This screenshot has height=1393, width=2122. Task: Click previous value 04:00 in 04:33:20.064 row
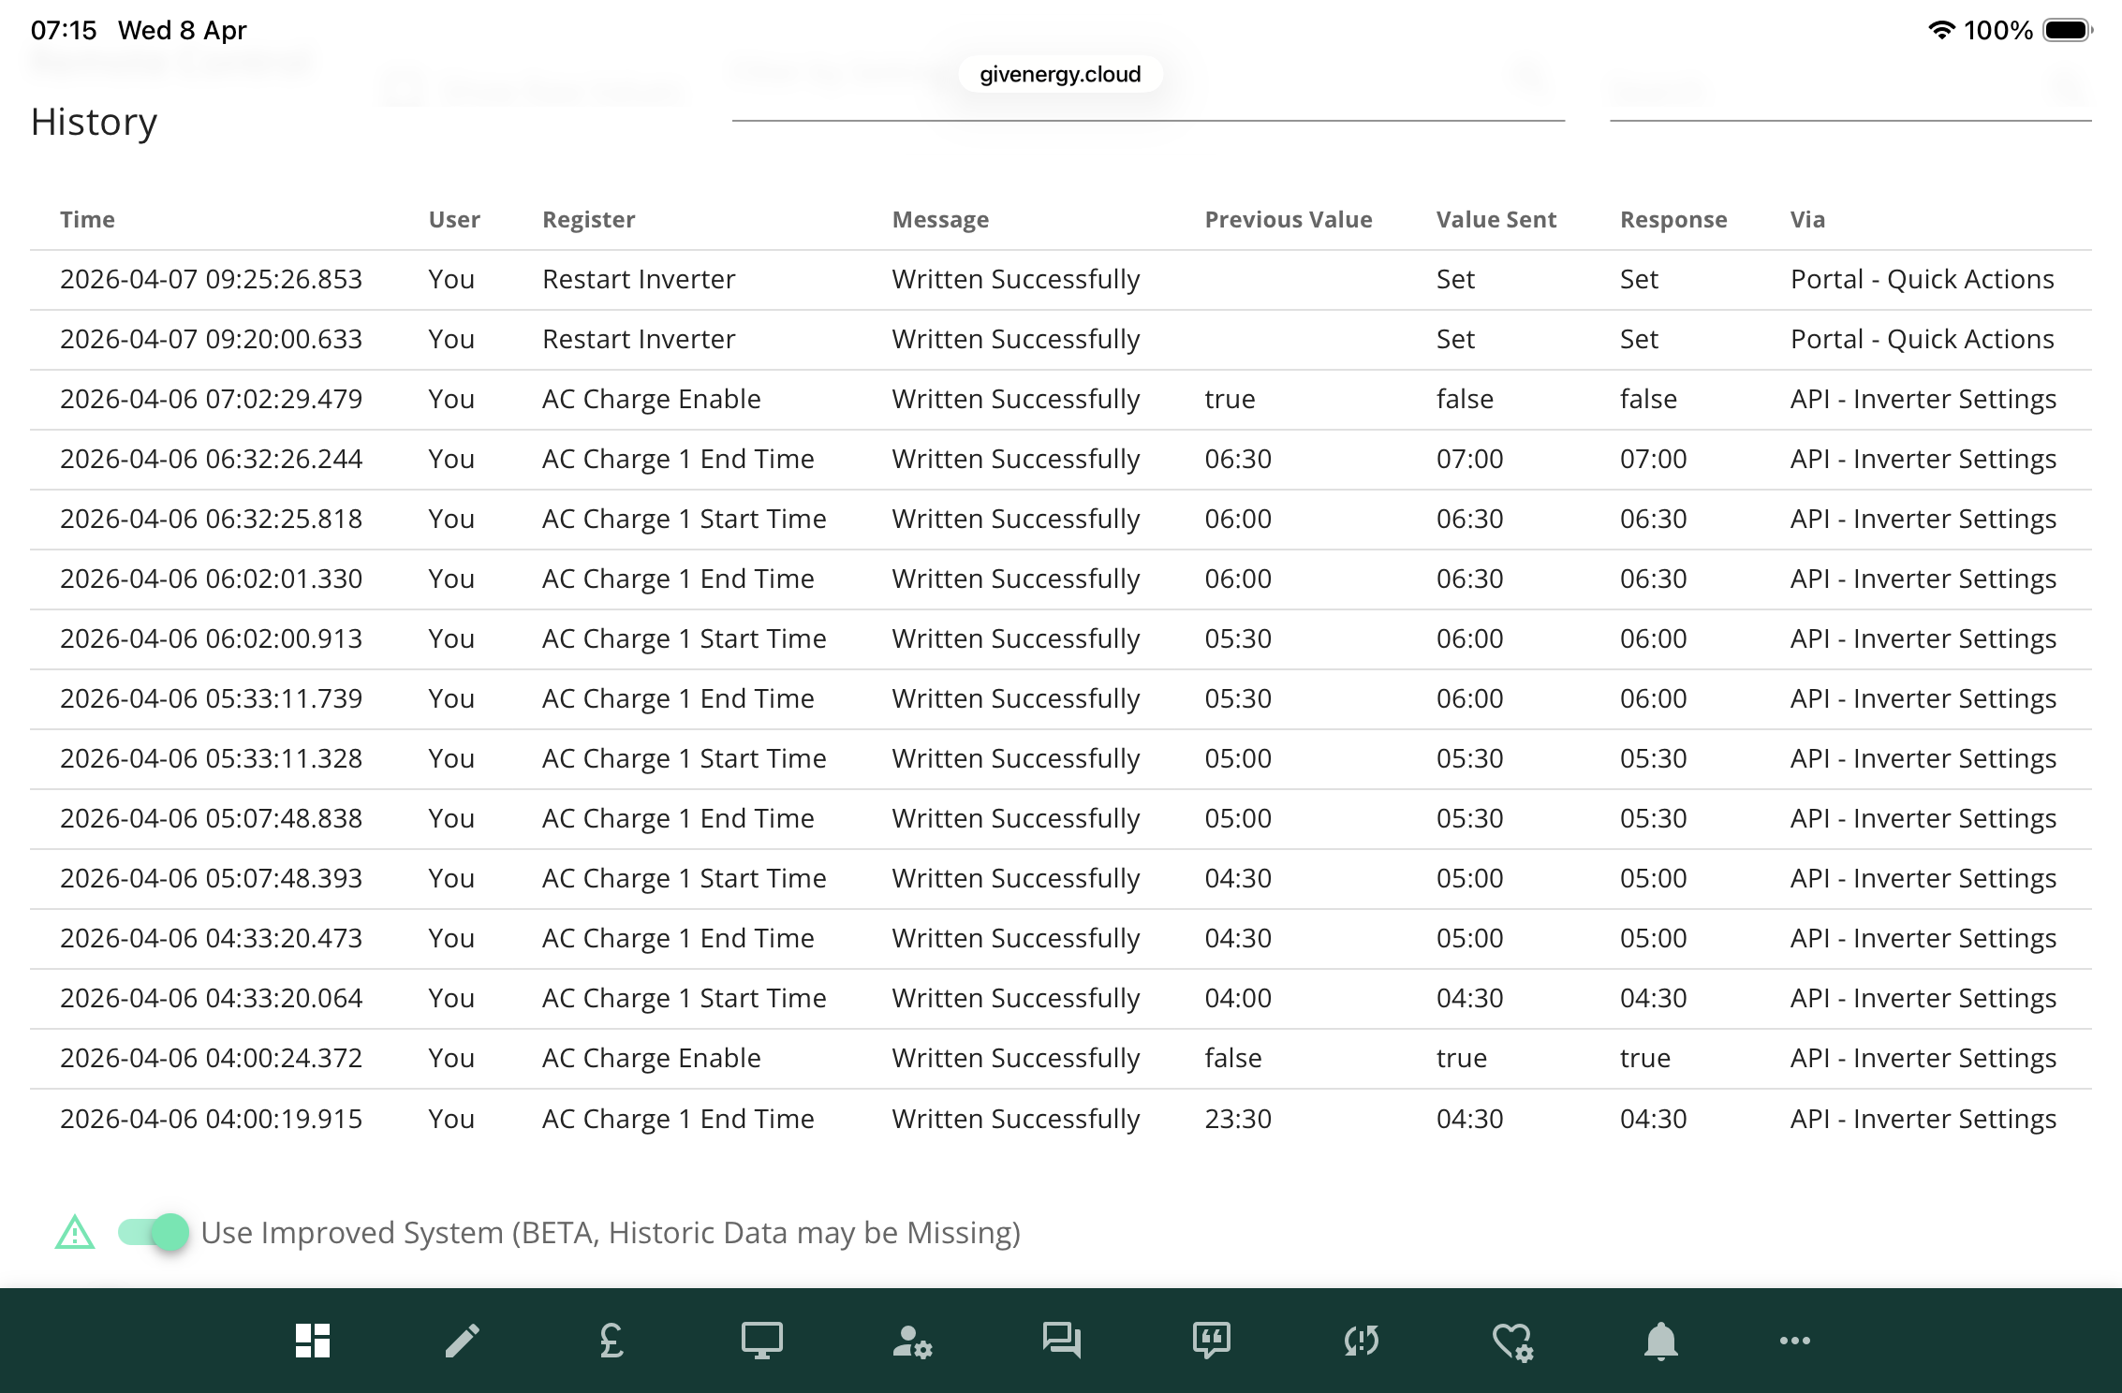[x=1238, y=998]
